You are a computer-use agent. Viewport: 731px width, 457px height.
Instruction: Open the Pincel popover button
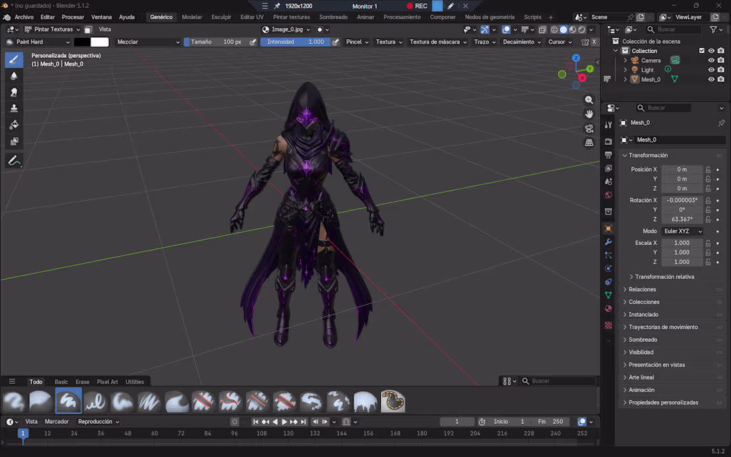pos(357,42)
